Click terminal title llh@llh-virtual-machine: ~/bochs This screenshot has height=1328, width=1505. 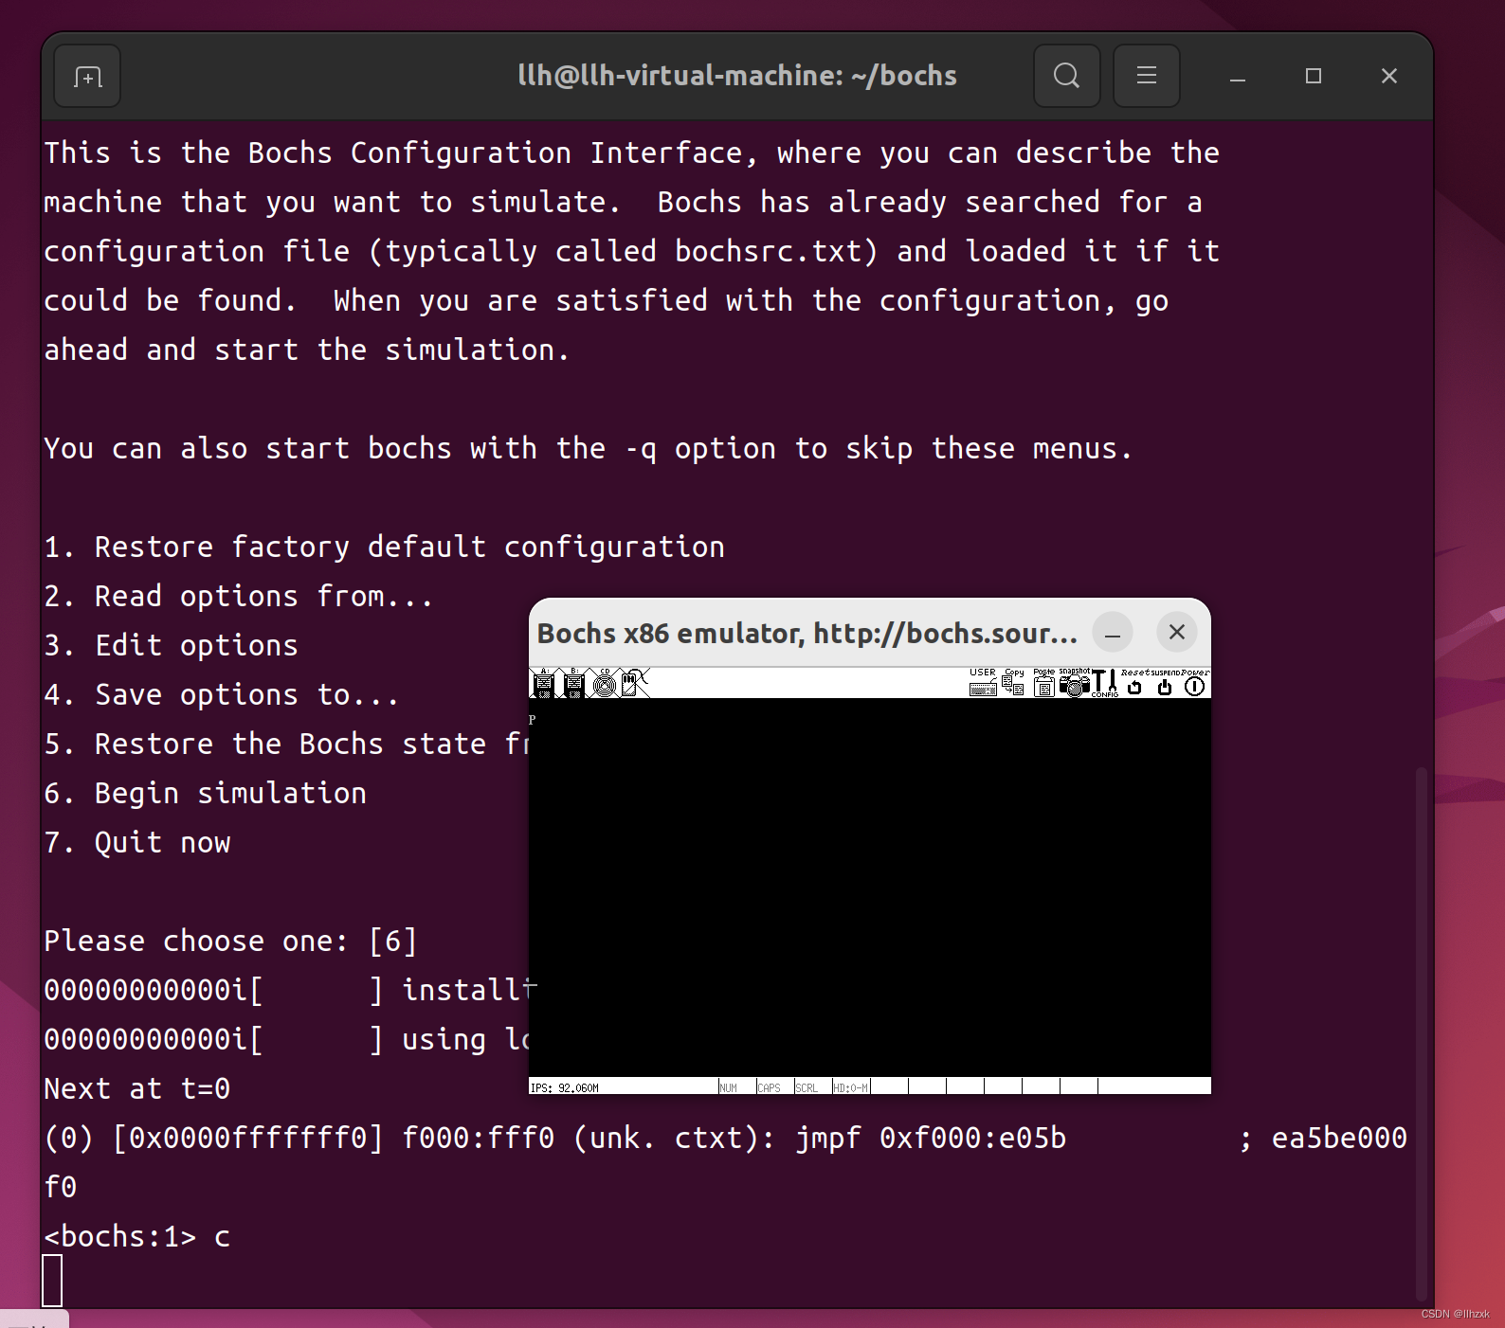(737, 76)
